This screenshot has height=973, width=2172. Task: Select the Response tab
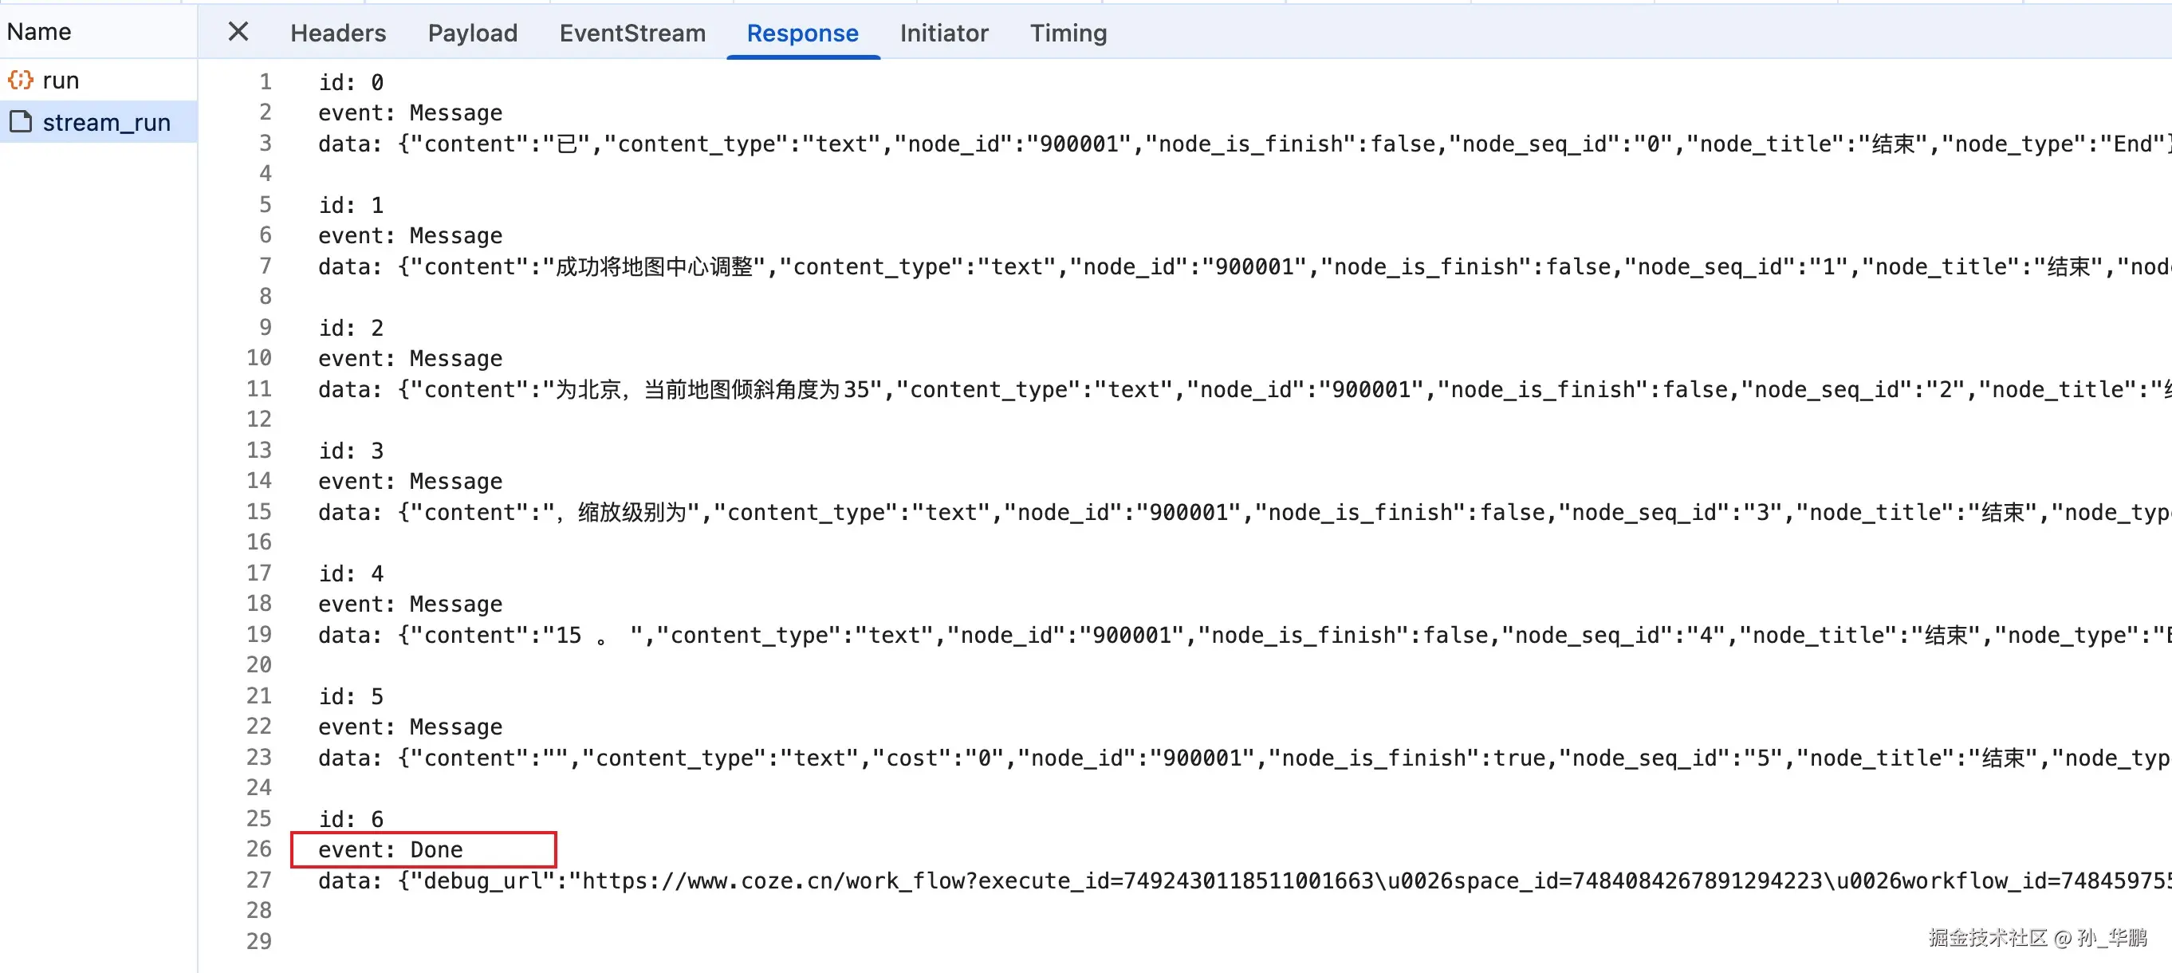(802, 33)
